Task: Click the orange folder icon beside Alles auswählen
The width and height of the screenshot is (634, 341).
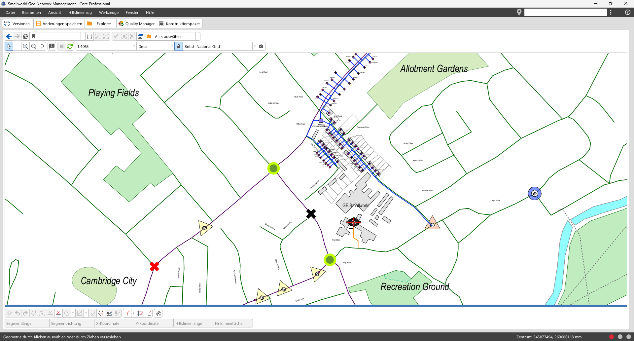Action: click(149, 36)
